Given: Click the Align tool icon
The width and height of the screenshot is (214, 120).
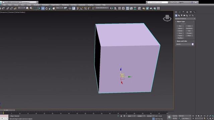Looking at the screenshot, I should [x=115, y=8].
